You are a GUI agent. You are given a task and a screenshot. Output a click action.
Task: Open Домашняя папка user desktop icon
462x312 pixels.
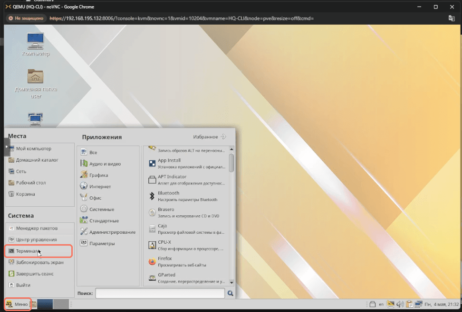tap(36, 84)
